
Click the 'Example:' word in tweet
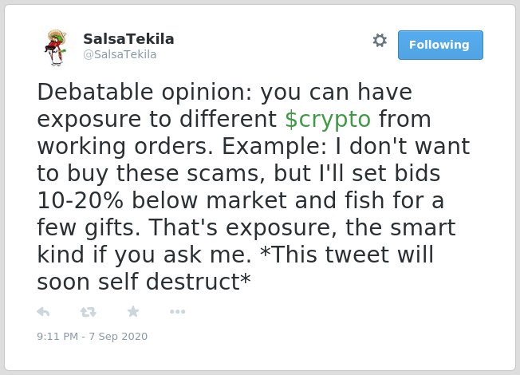pos(274,147)
